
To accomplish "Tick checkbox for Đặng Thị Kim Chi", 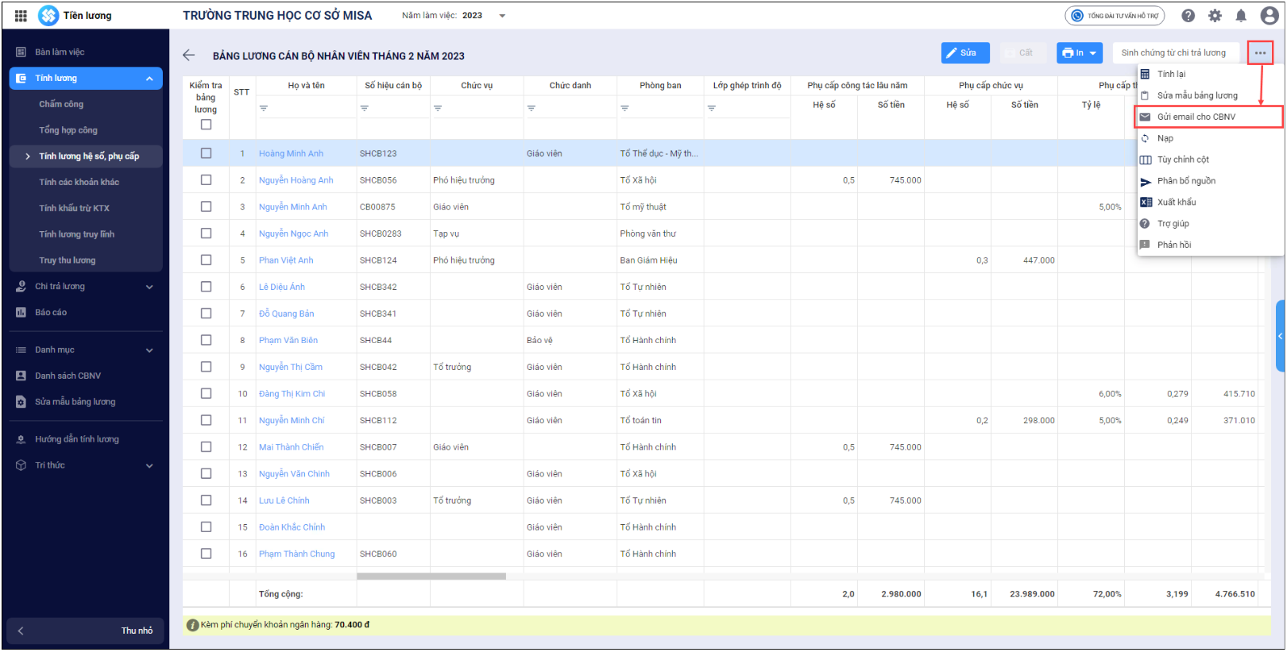I will click(207, 393).
